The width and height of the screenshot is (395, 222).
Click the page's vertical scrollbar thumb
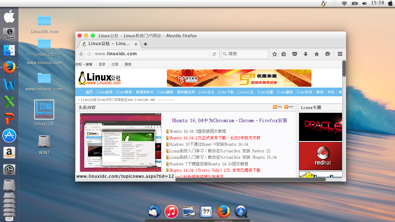pyautogui.click(x=344, y=69)
